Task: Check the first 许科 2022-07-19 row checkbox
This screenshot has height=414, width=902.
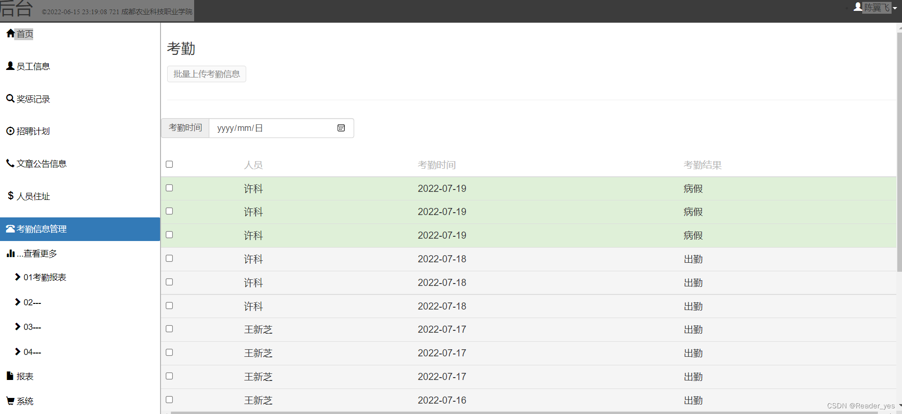Action: 170,188
